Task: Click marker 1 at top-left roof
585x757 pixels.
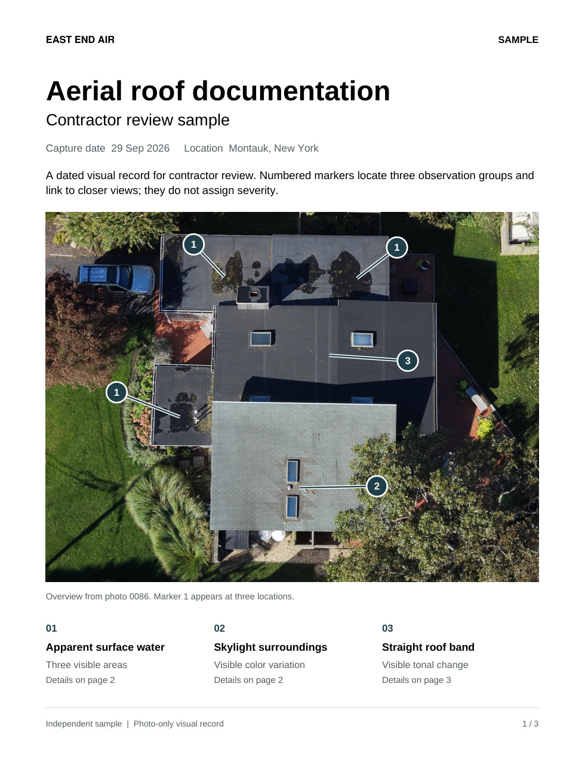Action: click(x=193, y=244)
